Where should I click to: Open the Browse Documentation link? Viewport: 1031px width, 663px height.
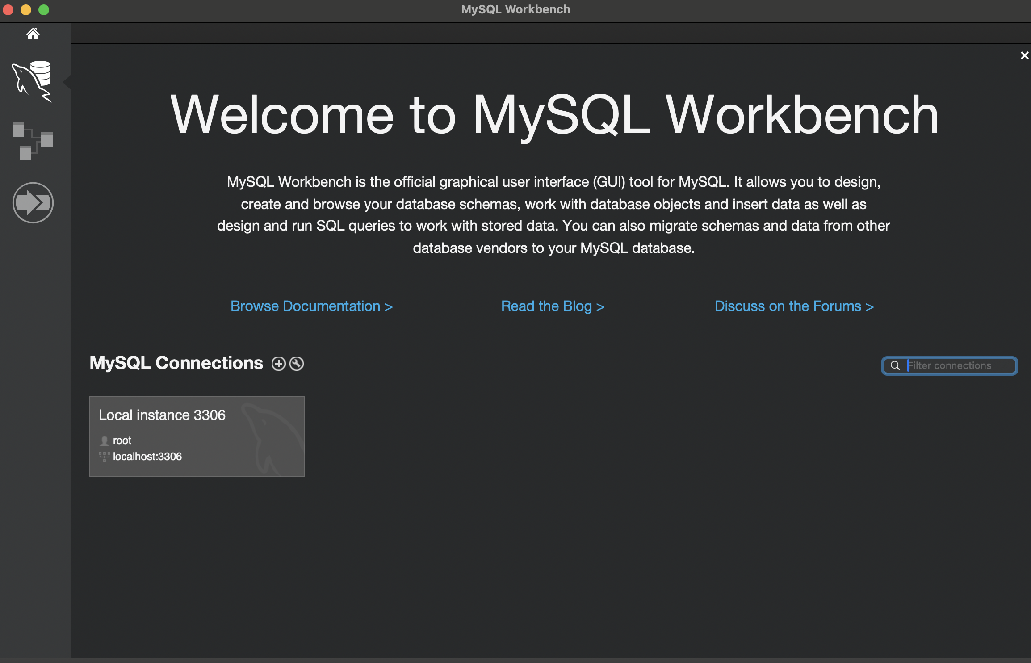(311, 306)
